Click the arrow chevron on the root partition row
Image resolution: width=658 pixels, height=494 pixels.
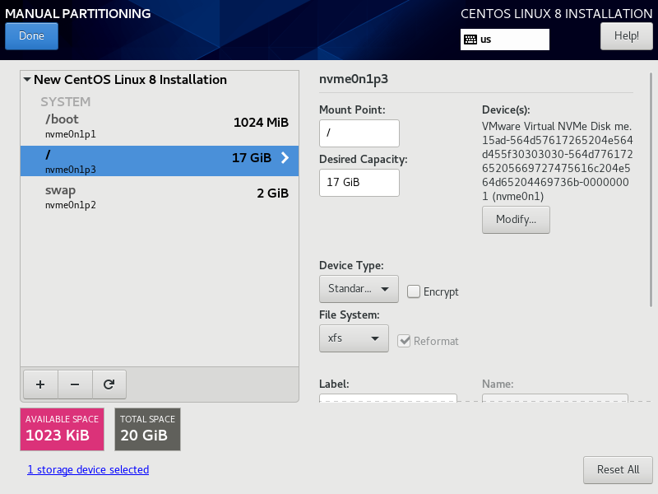285,158
